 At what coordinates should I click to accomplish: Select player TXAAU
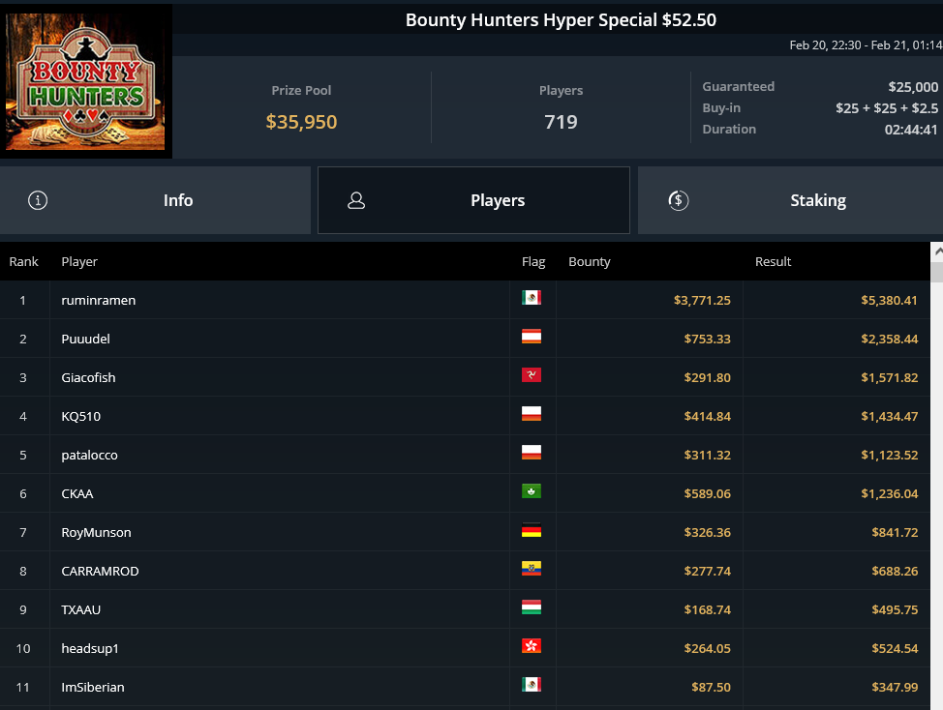[80, 609]
